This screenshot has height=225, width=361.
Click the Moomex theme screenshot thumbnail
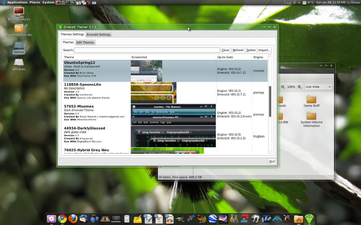(x=173, y=114)
